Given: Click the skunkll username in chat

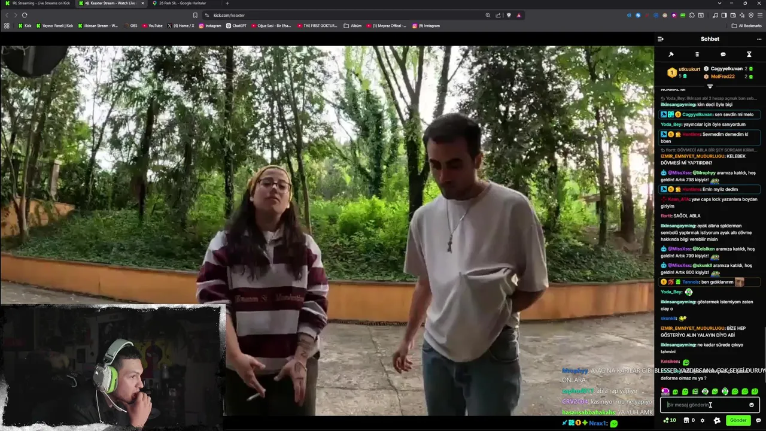Looking at the screenshot, I should point(668,318).
